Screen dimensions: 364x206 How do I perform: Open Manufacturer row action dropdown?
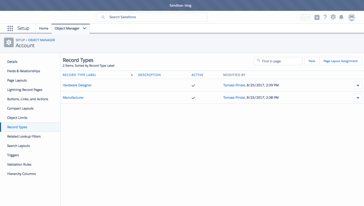358,98
